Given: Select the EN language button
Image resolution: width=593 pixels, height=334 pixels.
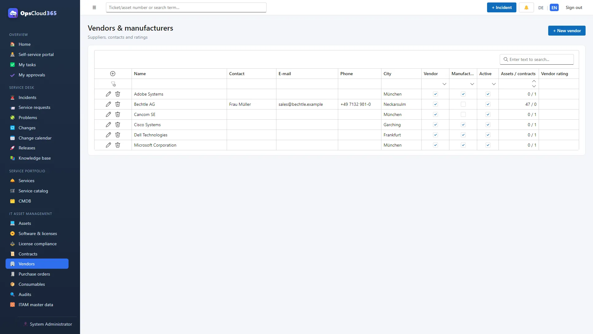Looking at the screenshot, I should click(554, 8).
